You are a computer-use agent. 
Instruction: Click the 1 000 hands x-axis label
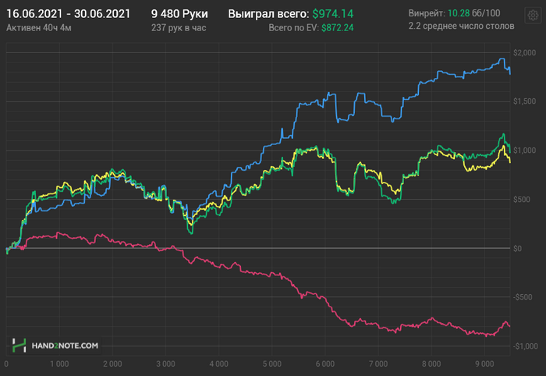(59, 364)
